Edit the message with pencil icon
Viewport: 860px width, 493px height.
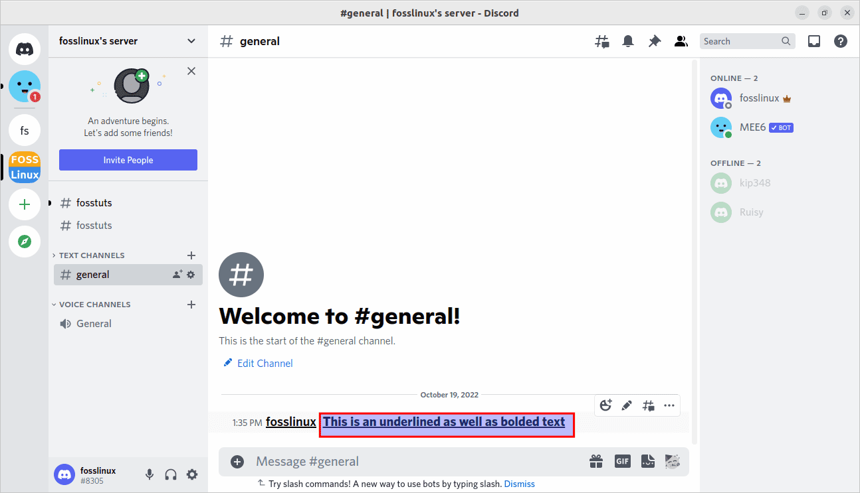click(x=627, y=405)
